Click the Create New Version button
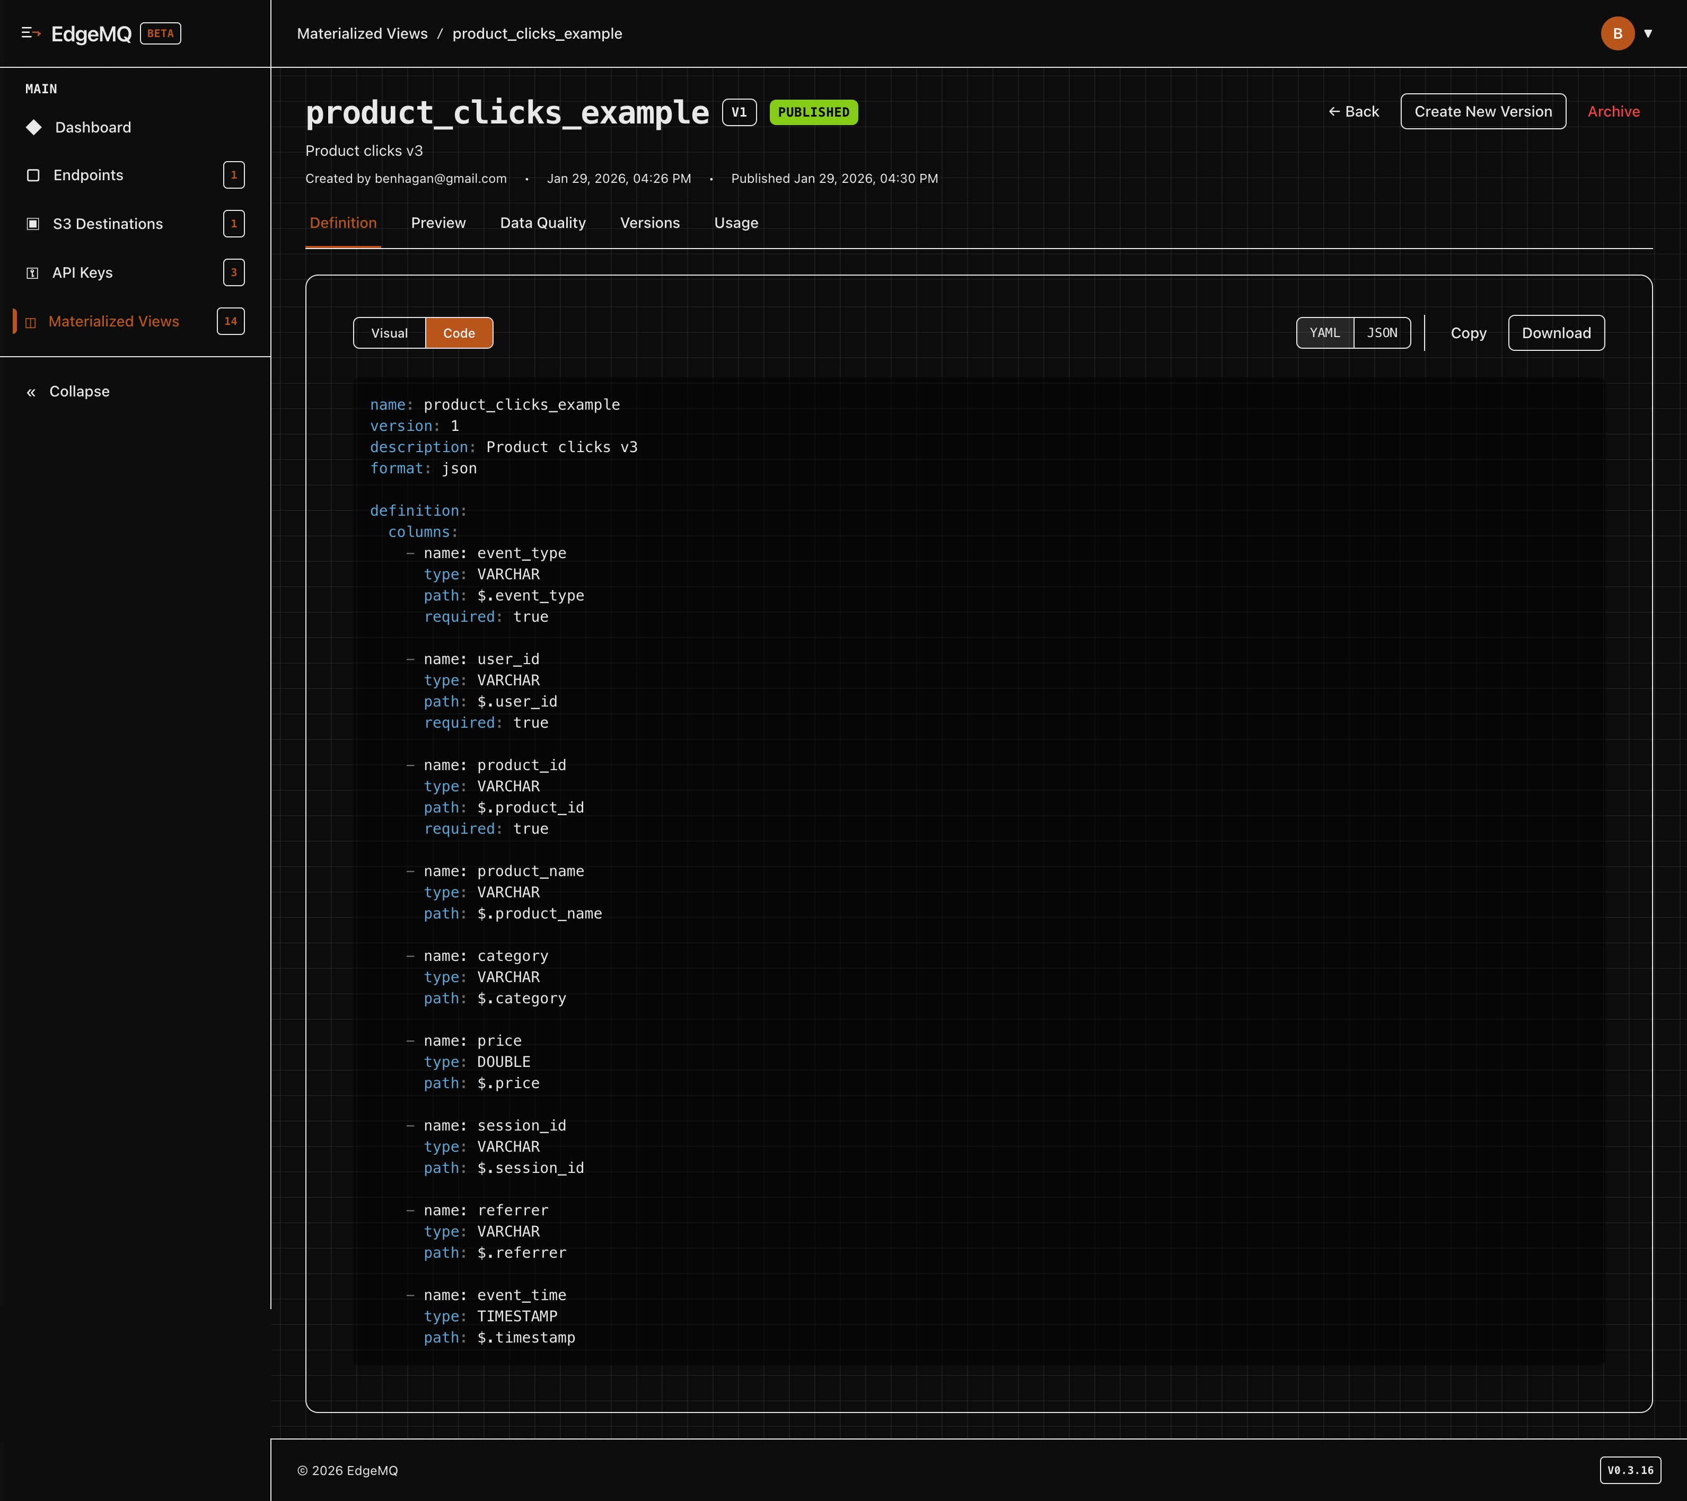Viewport: 1687px width, 1501px height. pyautogui.click(x=1483, y=111)
